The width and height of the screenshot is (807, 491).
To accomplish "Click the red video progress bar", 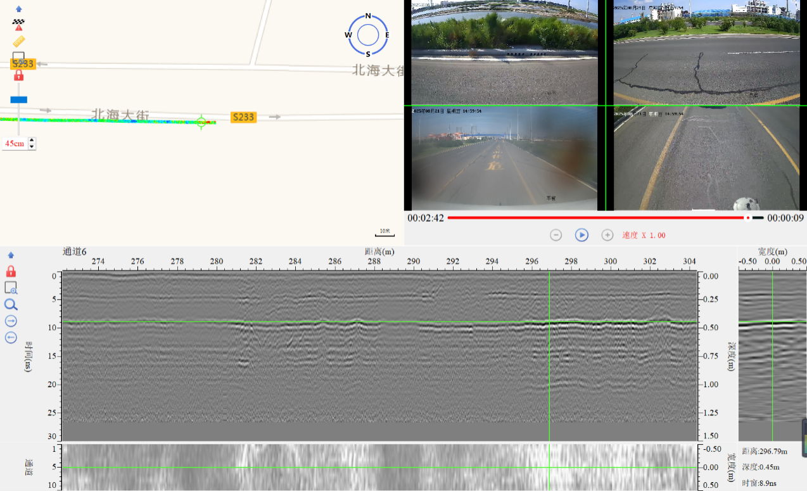I will (x=595, y=218).
